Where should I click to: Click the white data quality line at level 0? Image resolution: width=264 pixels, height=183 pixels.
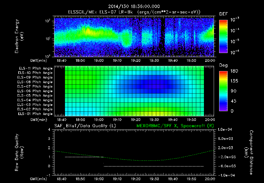[x=154, y=166]
